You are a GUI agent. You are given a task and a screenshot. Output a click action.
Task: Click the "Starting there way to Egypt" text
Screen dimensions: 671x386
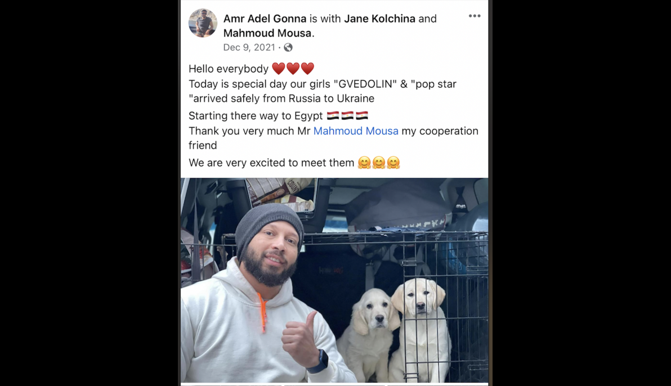(256, 116)
